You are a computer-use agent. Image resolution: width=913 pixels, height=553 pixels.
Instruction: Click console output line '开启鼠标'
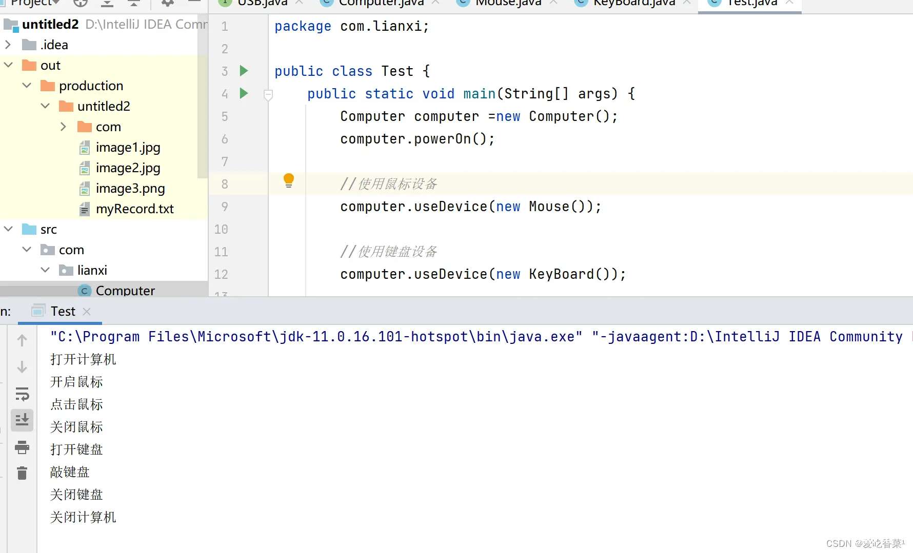(76, 382)
